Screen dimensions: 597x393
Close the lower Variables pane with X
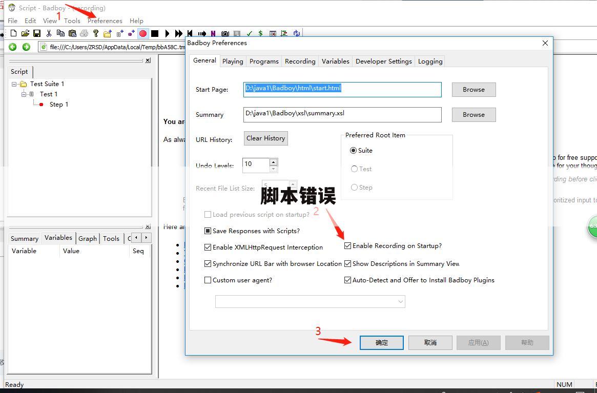pyautogui.click(x=148, y=226)
